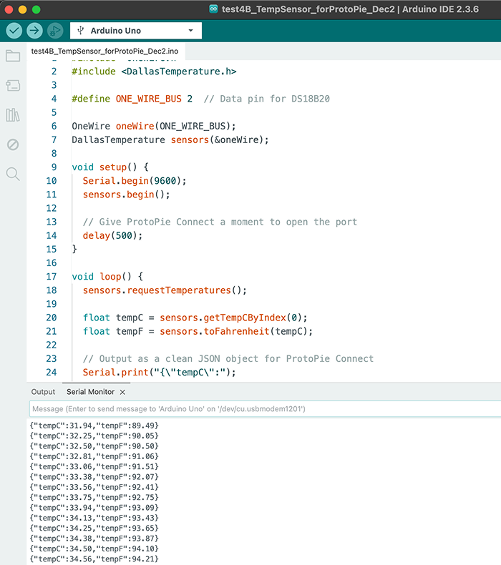Click serial output row tempC 32.50
The height and width of the screenshot is (565, 501).
(x=94, y=446)
